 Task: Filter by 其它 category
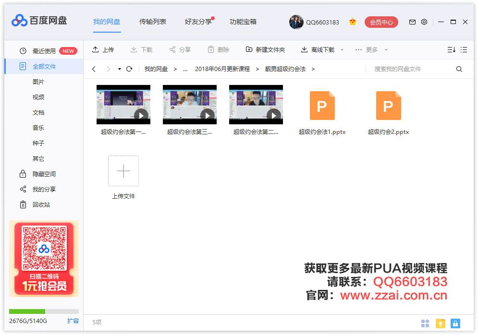point(38,159)
